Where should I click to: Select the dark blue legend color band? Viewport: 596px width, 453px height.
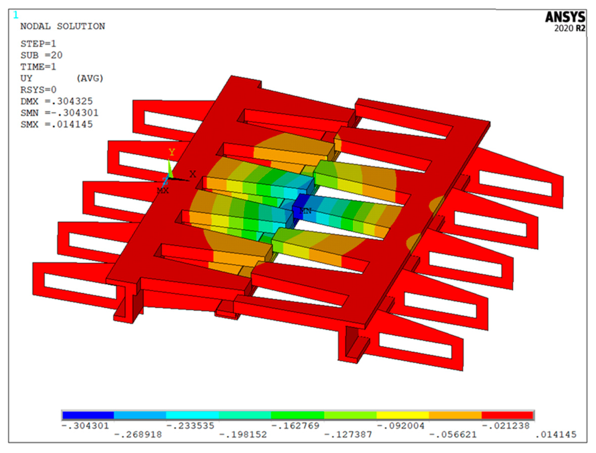point(88,415)
